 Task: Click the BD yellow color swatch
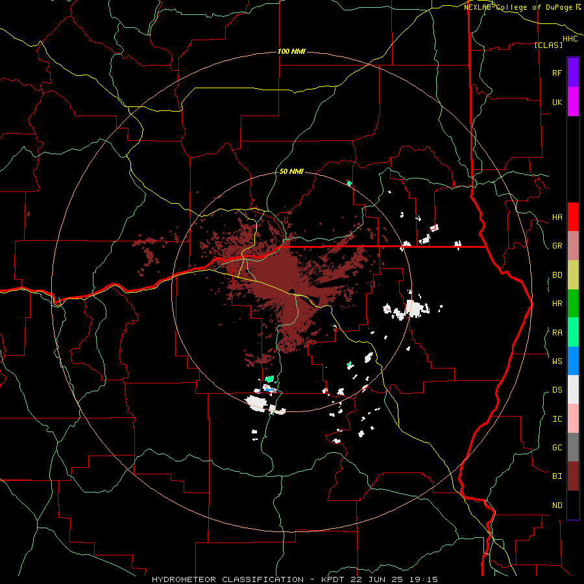click(573, 275)
